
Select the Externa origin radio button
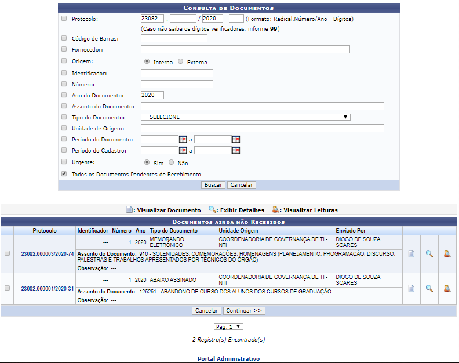(181, 61)
